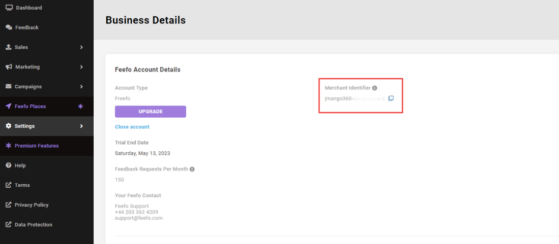Screen dimensions: 559x244
Task: Click info icon beside Feedback Requests Per Month
Action: point(192,169)
